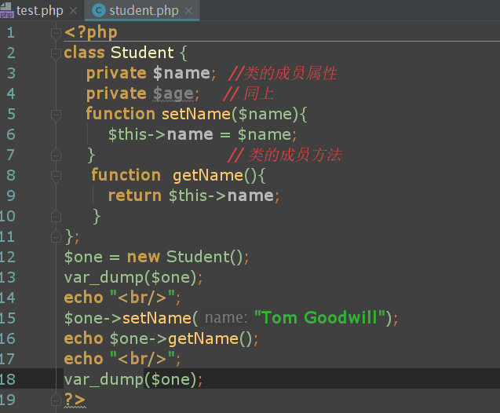This screenshot has height=413, width=500.
Task: Click the "<br/>" string on line 14
Action: [142, 298]
